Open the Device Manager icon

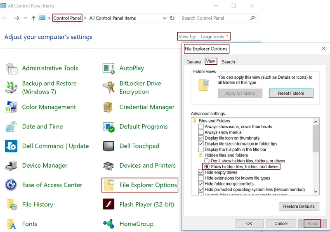(11, 166)
